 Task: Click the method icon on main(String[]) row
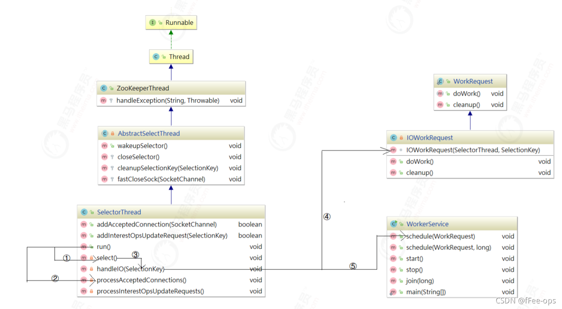click(393, 292)
